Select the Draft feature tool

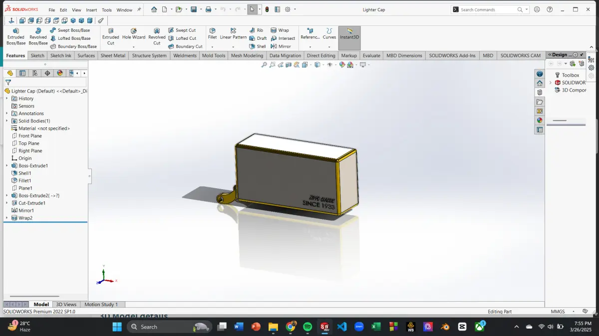coord(258,38)
